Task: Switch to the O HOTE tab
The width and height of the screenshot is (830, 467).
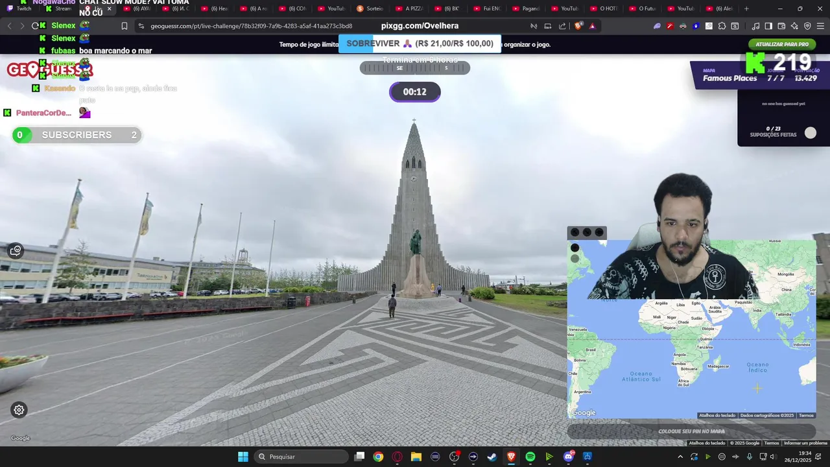Action: coord(604,8)
